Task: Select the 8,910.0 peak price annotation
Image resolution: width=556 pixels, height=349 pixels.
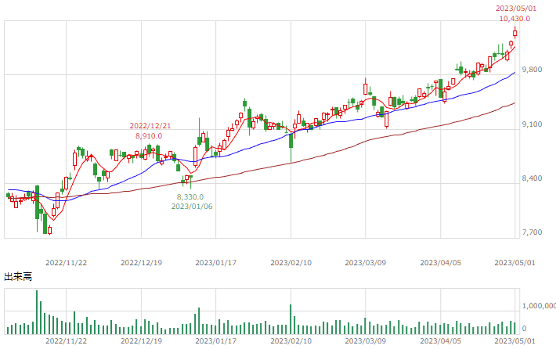Action: click(149, 135)
